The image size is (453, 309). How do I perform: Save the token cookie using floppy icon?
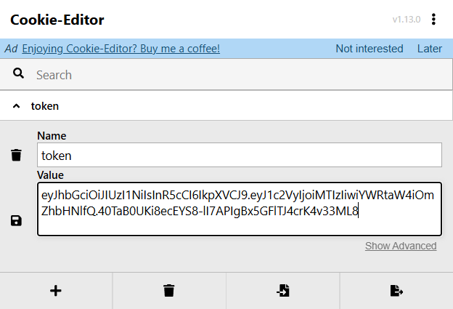pyautogui.click(x=16, y=220)
